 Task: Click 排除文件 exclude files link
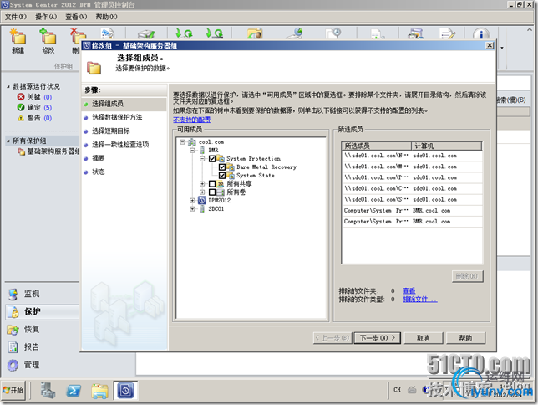tap(420, 300)
